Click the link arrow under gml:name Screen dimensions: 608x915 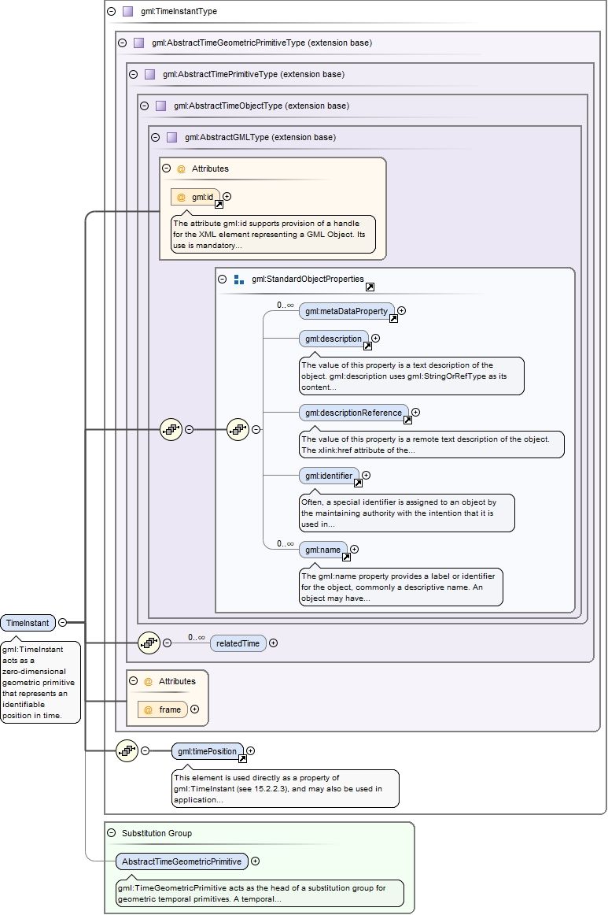[x=346, y=556]
